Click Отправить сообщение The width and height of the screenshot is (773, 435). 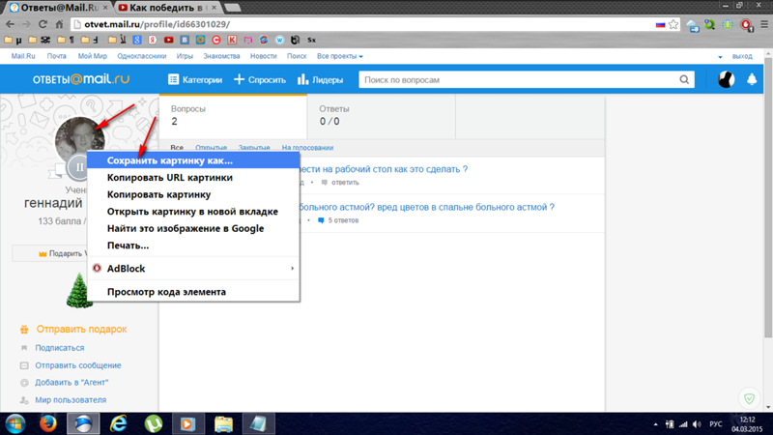coord(78,365)
